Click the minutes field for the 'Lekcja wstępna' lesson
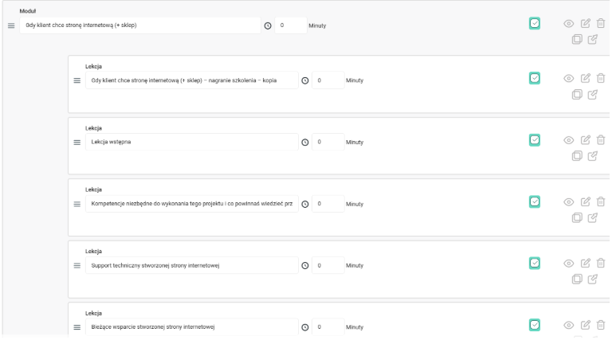This screenshot has height=344, width=616. coord(328,143)
